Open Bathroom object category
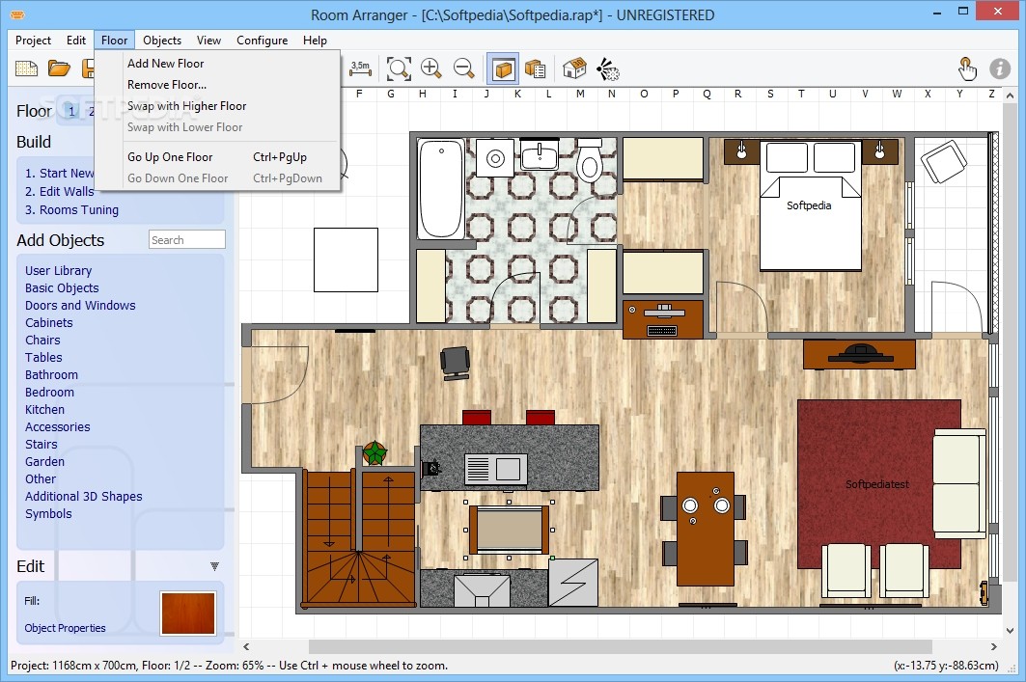 [52, 374]
